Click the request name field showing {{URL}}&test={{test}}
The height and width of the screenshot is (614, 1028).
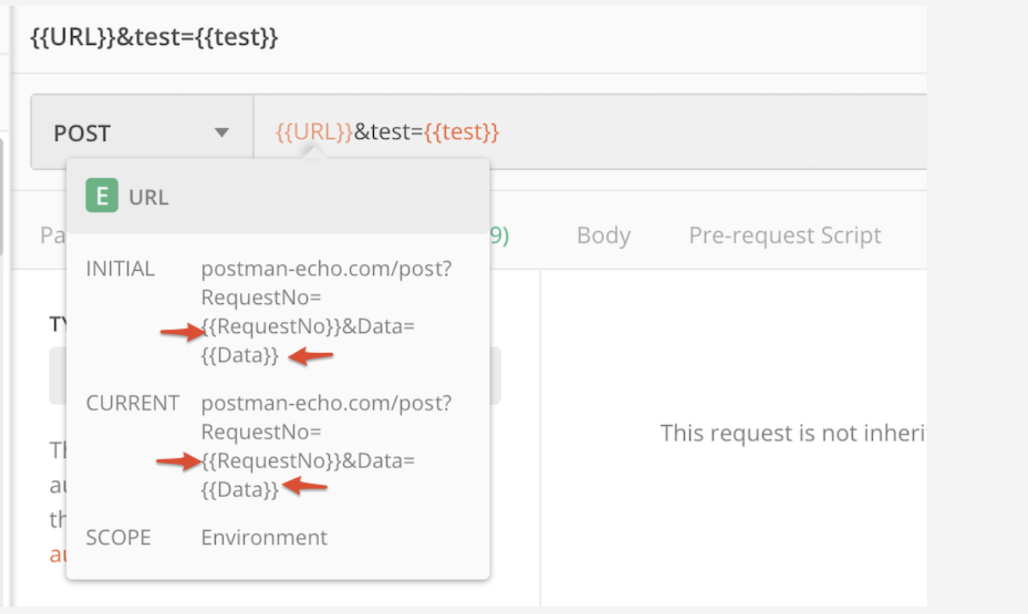154,38
